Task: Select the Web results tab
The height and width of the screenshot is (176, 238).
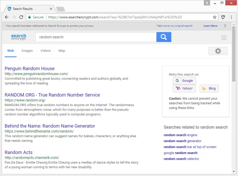Action: (10, 51)
